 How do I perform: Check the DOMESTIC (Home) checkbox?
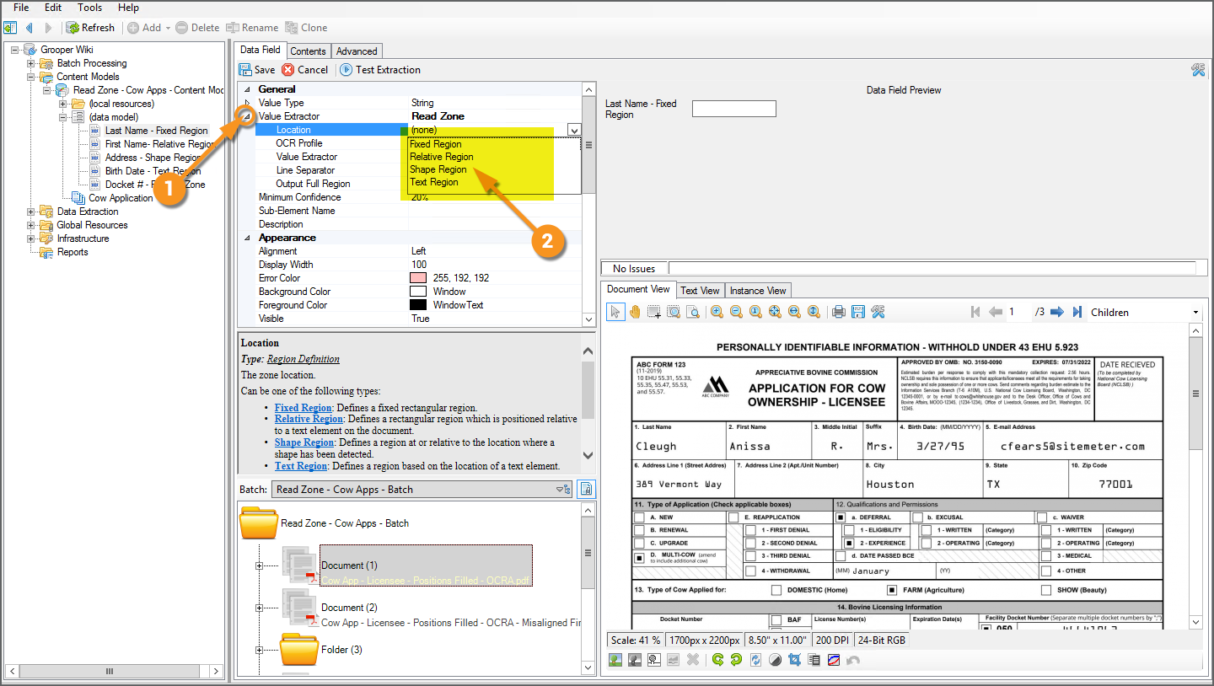pos(776,590)
